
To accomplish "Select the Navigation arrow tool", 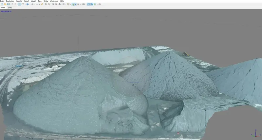I will point(20,4).
